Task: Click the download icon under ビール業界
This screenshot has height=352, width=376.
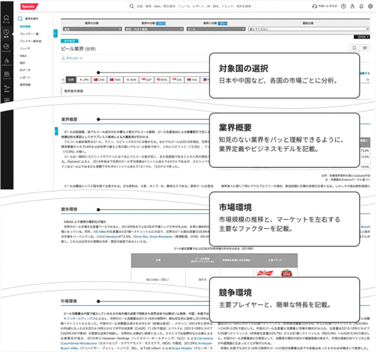Action: 63,58
